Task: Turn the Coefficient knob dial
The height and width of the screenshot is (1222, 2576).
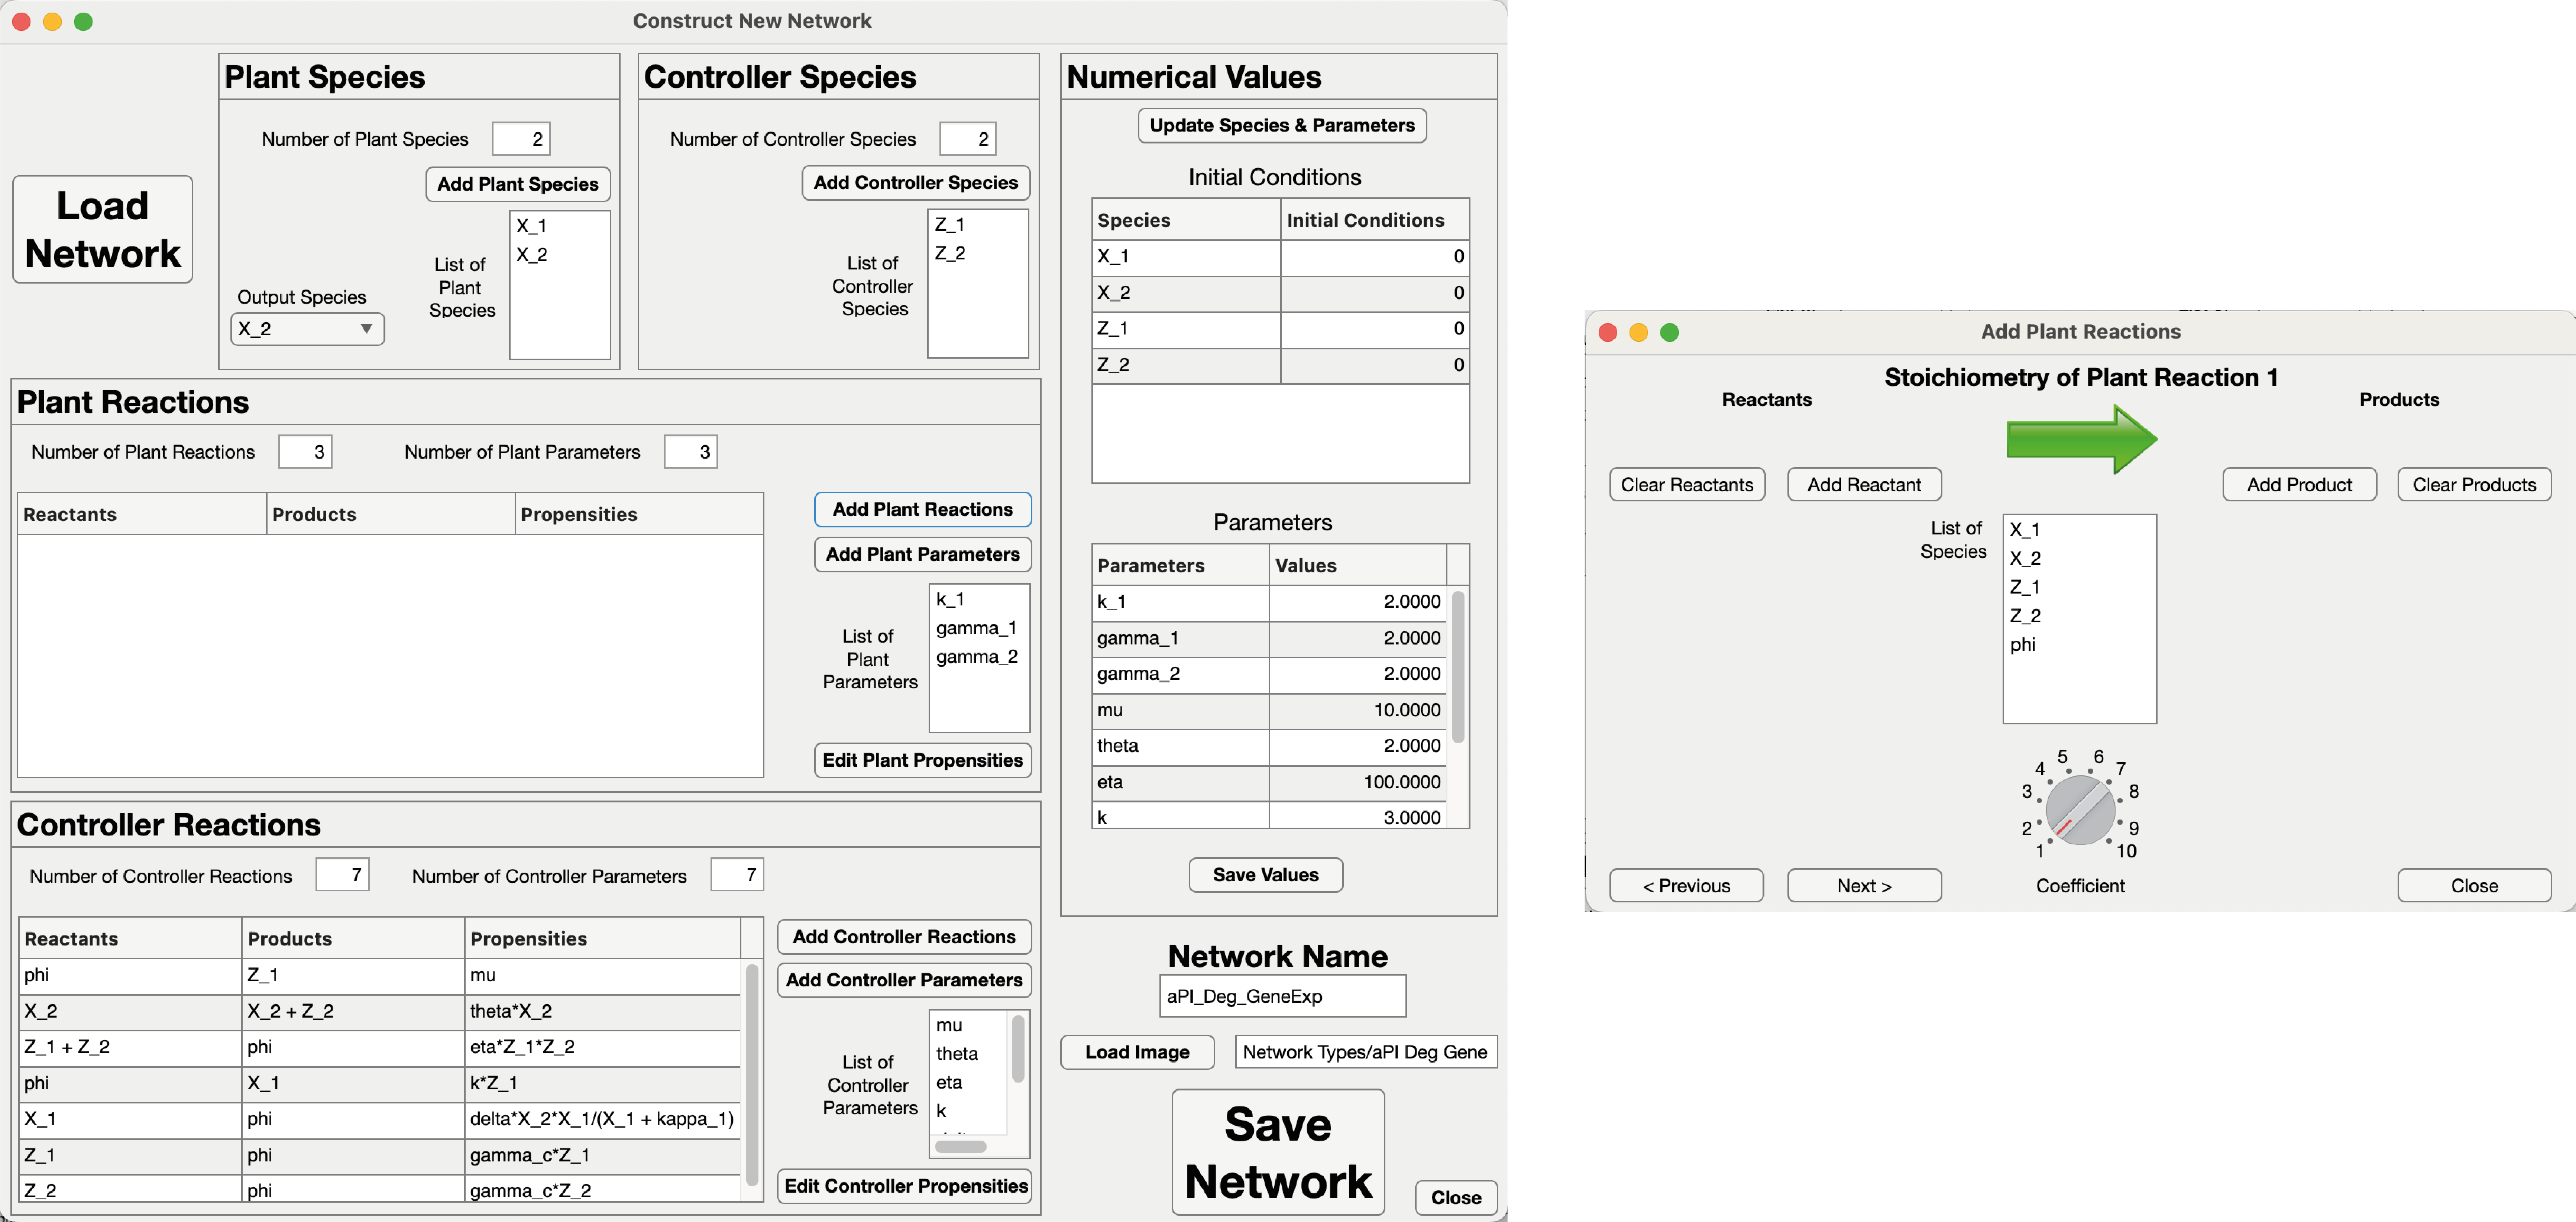Action: tap(2079, 810)
